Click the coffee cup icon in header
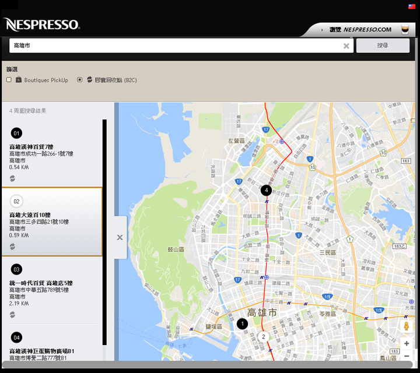The width and height of the screenshot is (420, 373). point(405,29)
